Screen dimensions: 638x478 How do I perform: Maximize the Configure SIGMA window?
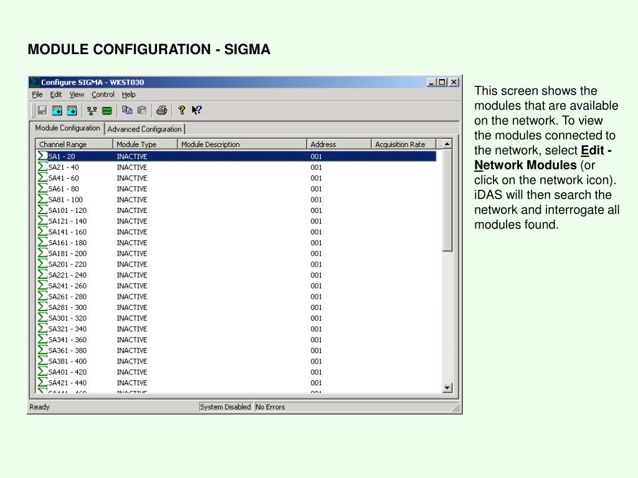[x=442, y=82]
